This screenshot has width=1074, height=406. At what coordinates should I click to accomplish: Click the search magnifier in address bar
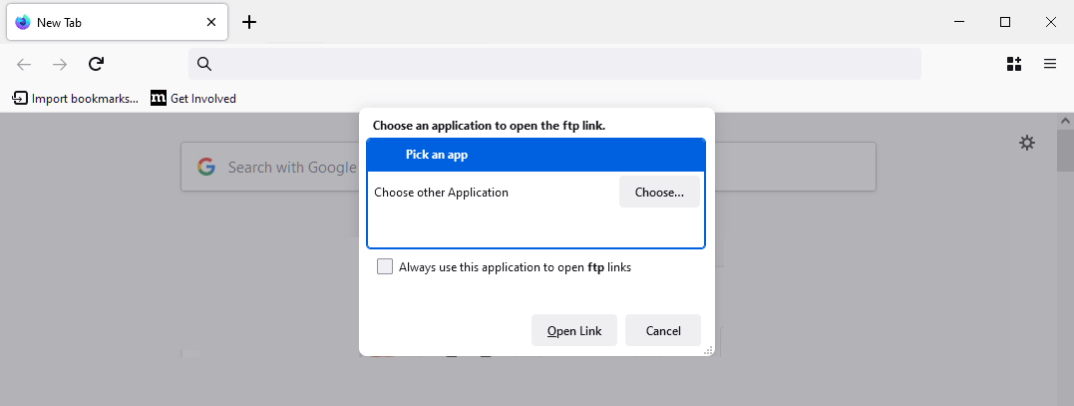tap(204, 64)
